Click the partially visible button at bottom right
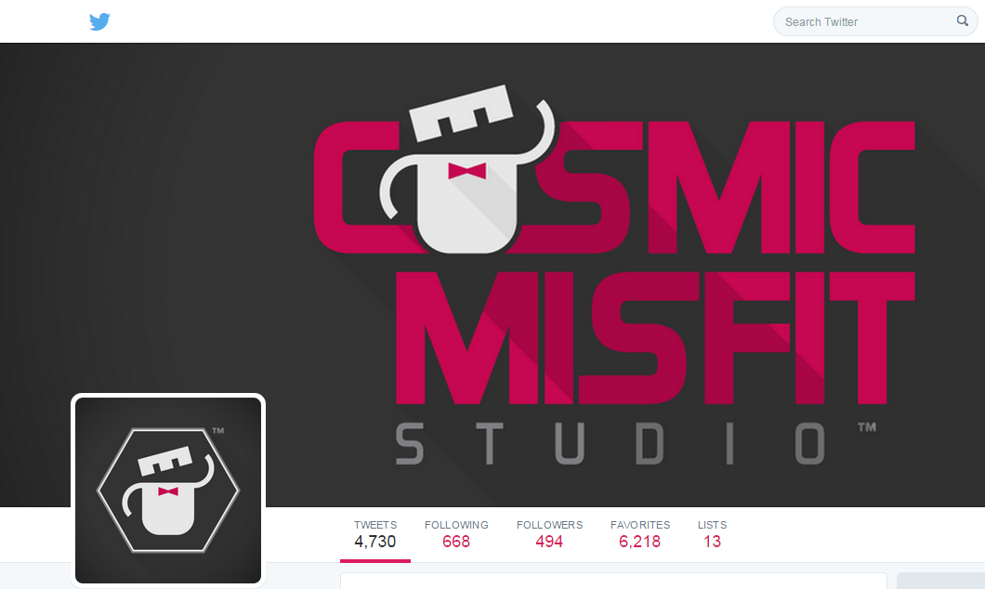 [x=940, y=581]
